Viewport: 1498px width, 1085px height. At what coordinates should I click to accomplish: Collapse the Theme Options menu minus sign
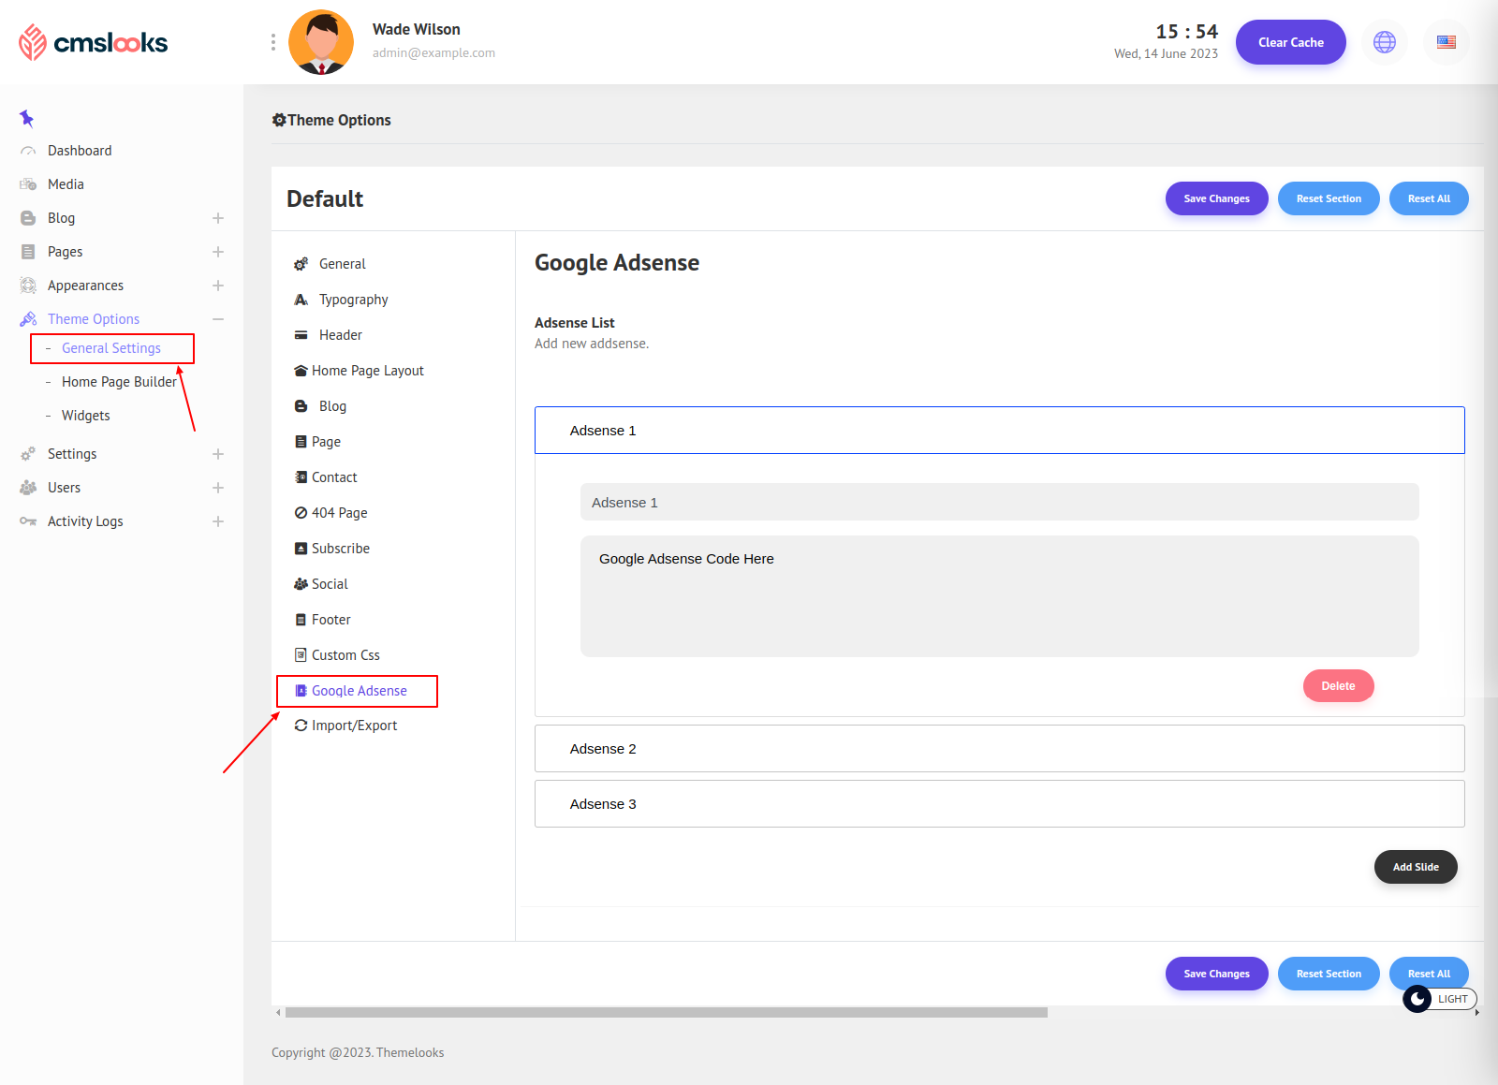point(218,319)
